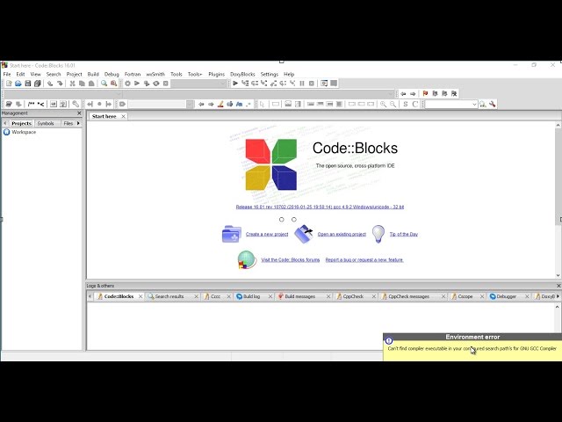Click the red Toggle bookmark flag icon

click(425, 94)
